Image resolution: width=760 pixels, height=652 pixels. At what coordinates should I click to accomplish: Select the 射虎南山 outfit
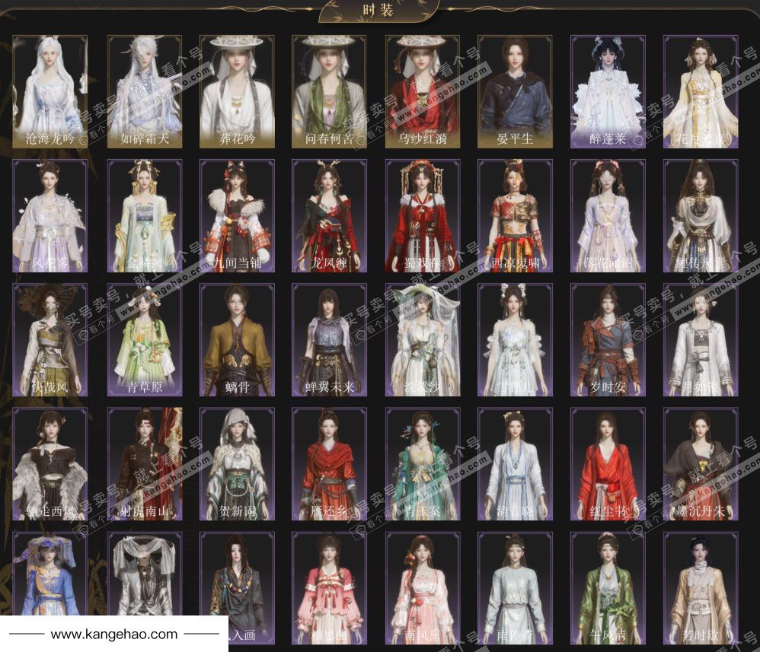[144, 463]
